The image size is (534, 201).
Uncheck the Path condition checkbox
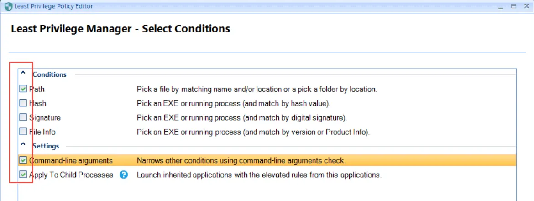point(23,89)
